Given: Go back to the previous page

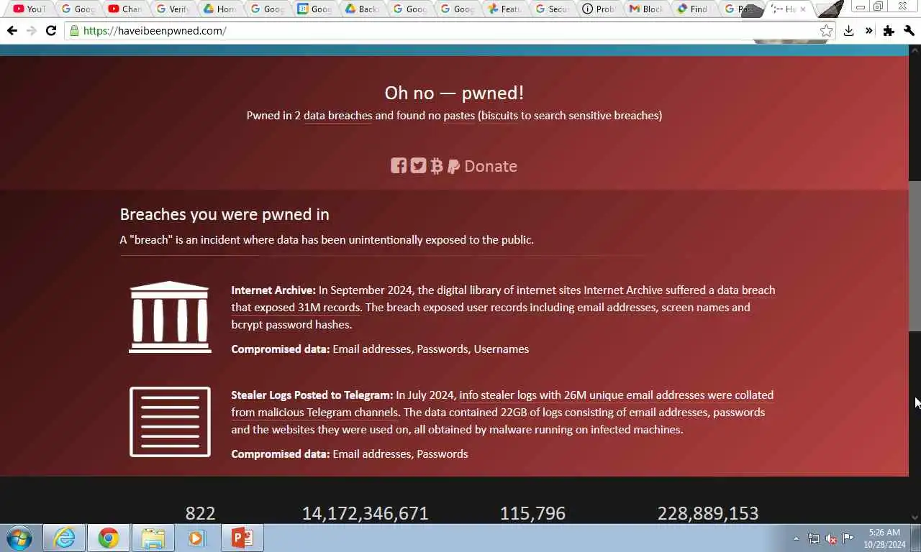Looking at the screenshot, I should [x=12, y=31].
